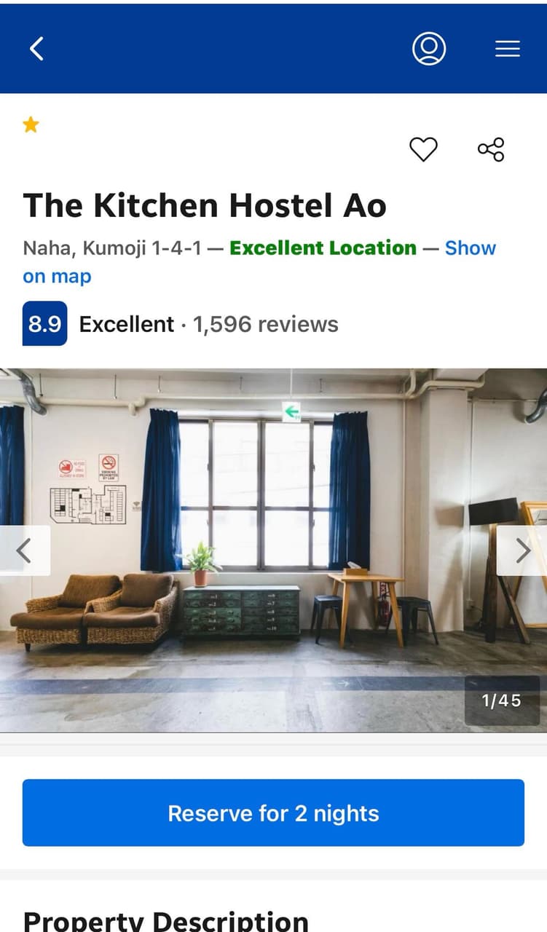The height and width of the screenshot is (932, 547).
Task: Tap the share icon
Action: click(491, 149)
